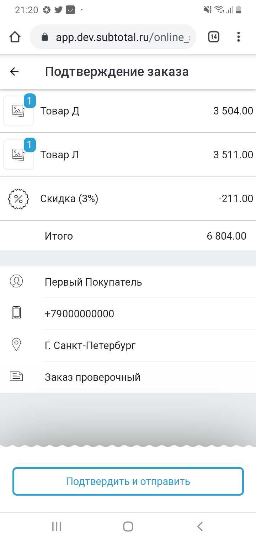Tap the browser home icon
Screen dimensions: 256x542
[x=15, y=37]
